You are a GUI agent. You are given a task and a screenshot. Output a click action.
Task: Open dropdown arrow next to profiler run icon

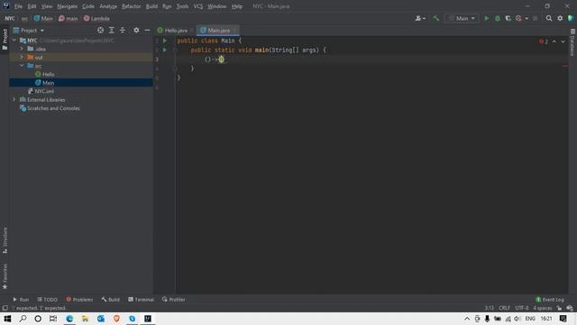[x=527, y=18]
